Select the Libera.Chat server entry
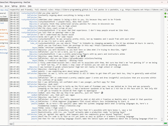168x126 pixels. pos(3,16)
